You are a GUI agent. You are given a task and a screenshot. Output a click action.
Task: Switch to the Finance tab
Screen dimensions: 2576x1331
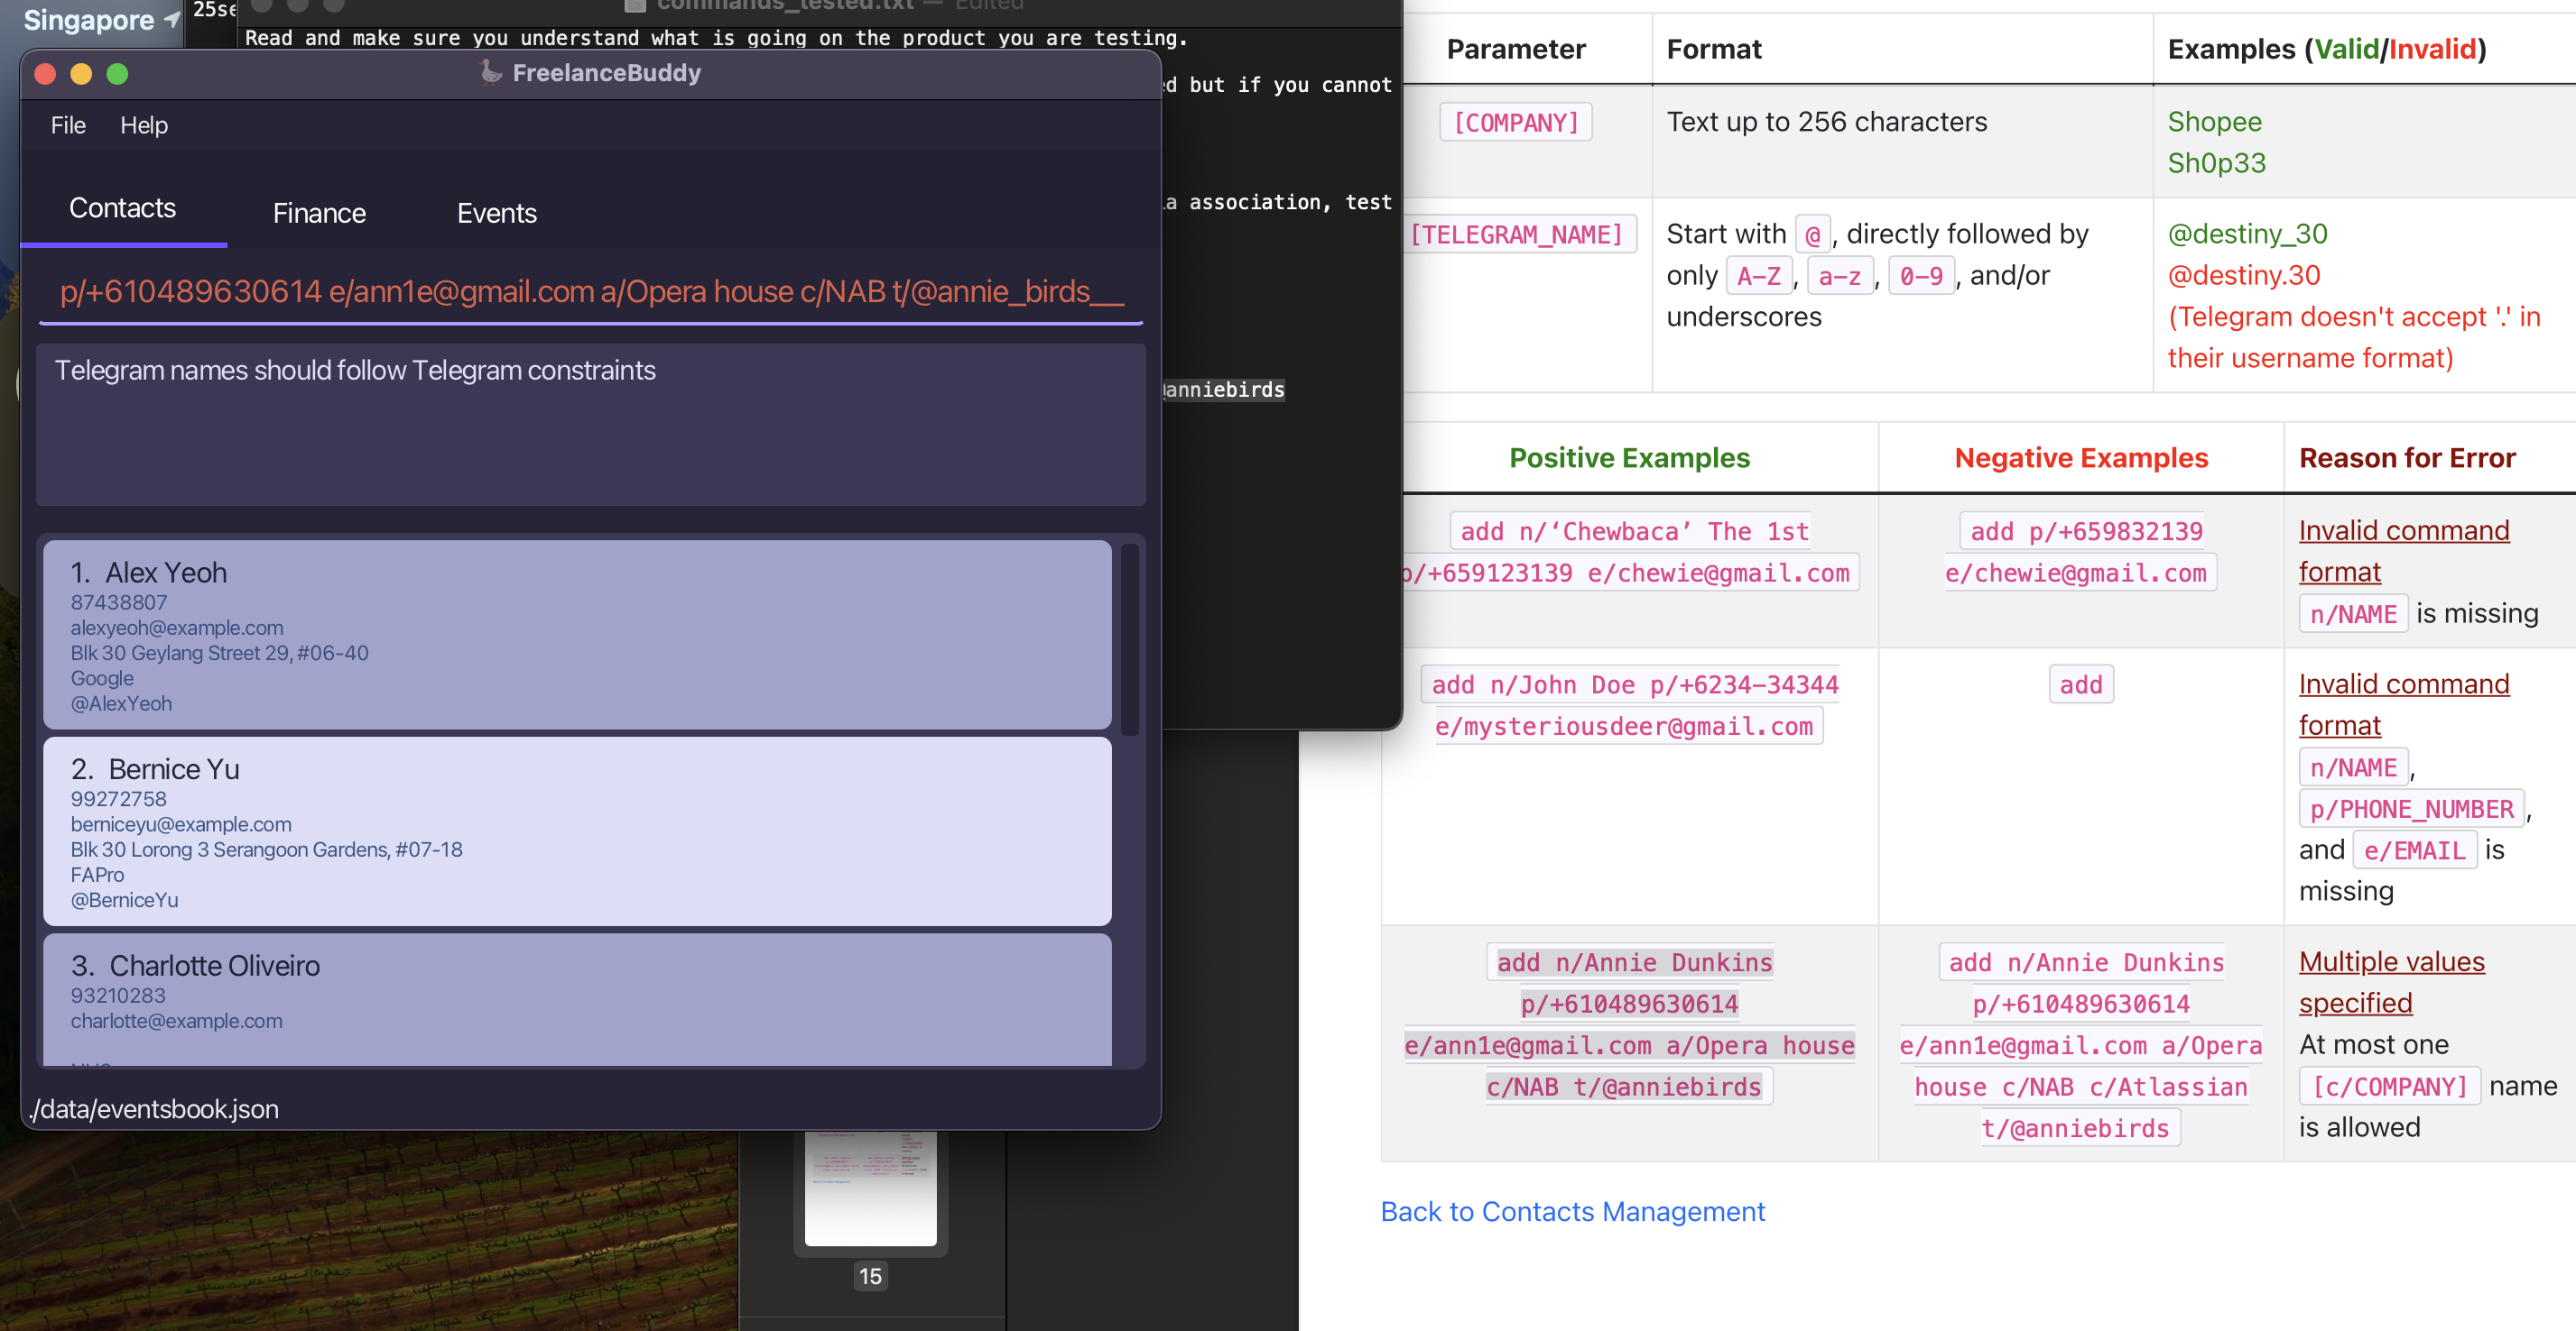click(319, 213)
